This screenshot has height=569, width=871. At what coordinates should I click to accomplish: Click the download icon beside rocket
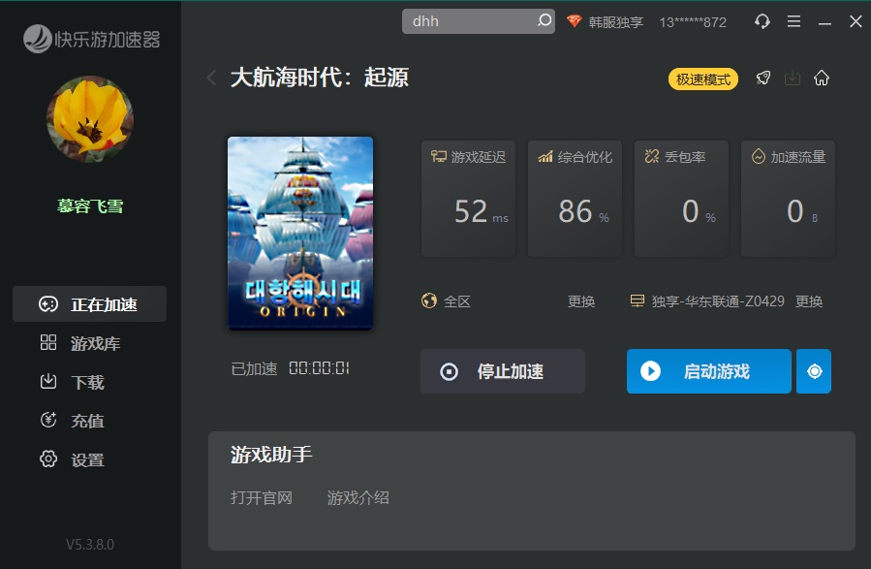point(793,79)
